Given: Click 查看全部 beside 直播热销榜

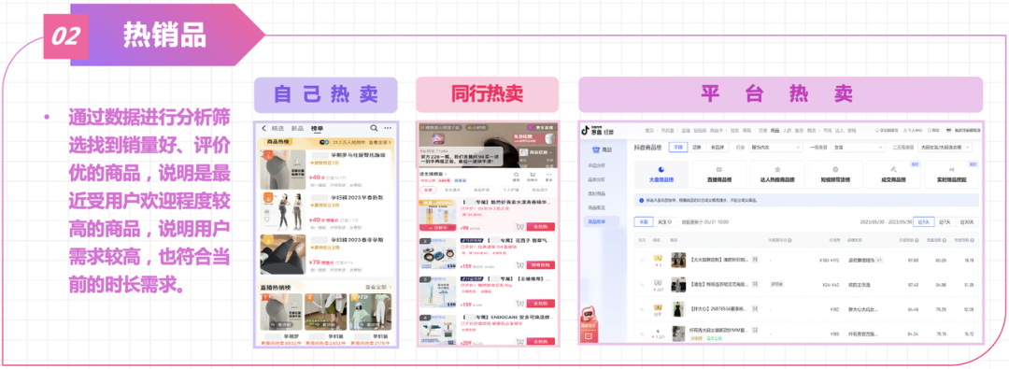Looking at the screenshot, I should 377,287.
